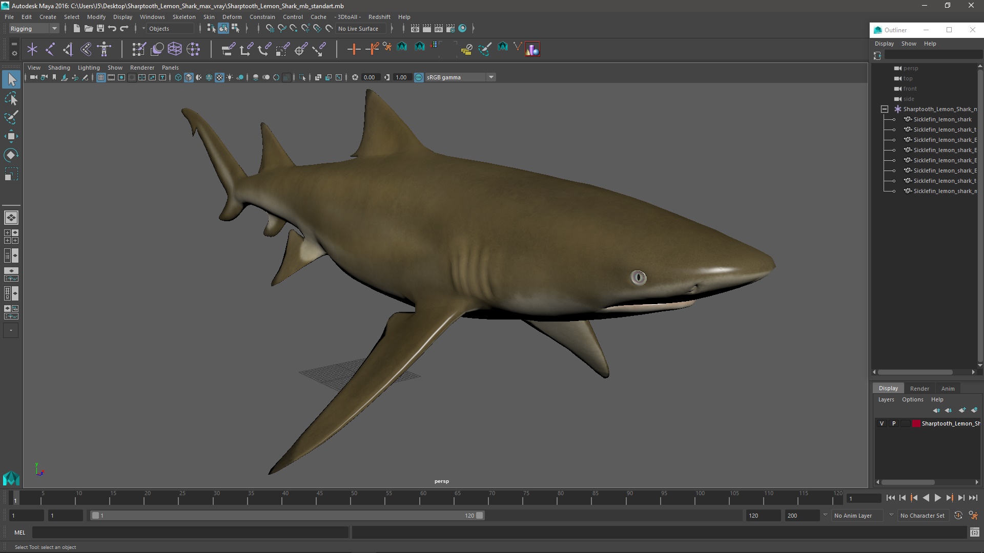Viewport: 984px width, 553px height.
Task: Click the Save Scene icon
Action: pyautogui.click(x=100, y=29)
